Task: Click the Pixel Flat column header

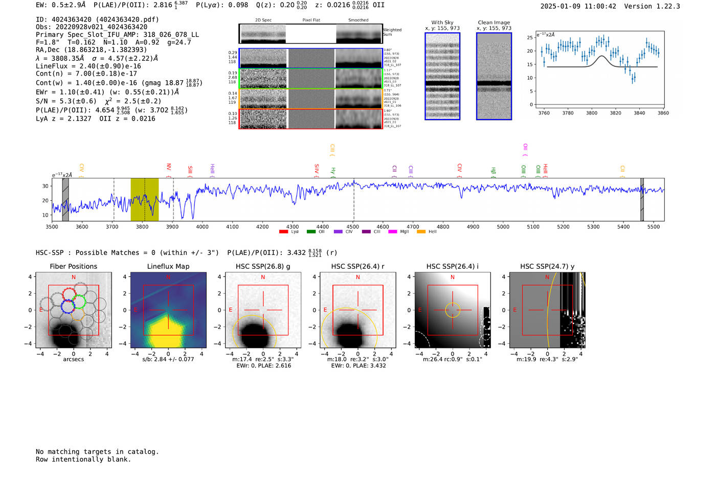Action: (311, 20)
